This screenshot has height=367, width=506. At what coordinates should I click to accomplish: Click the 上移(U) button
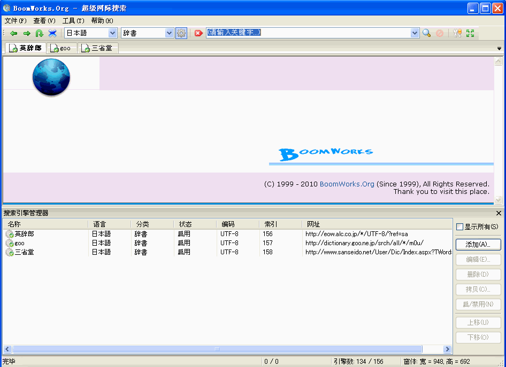tap(478, 323)
